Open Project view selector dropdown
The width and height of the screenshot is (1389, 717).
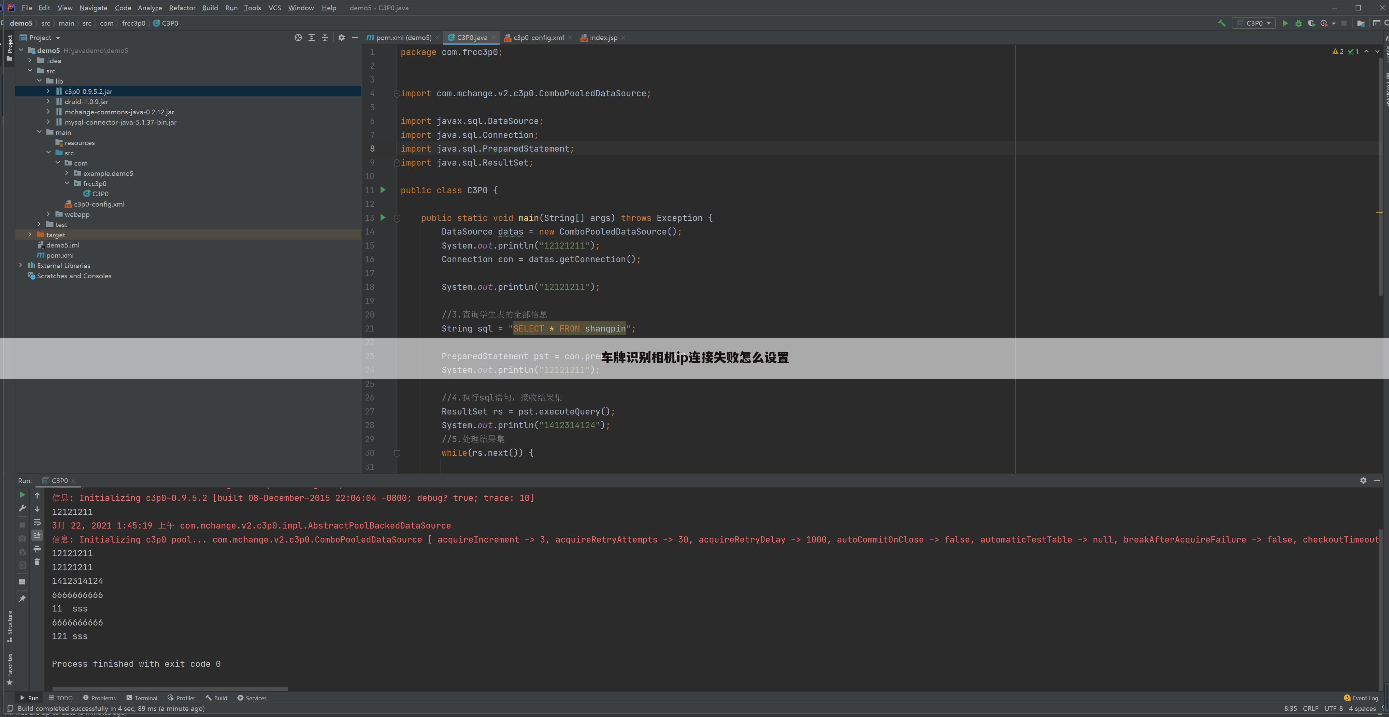pos(40,38)
